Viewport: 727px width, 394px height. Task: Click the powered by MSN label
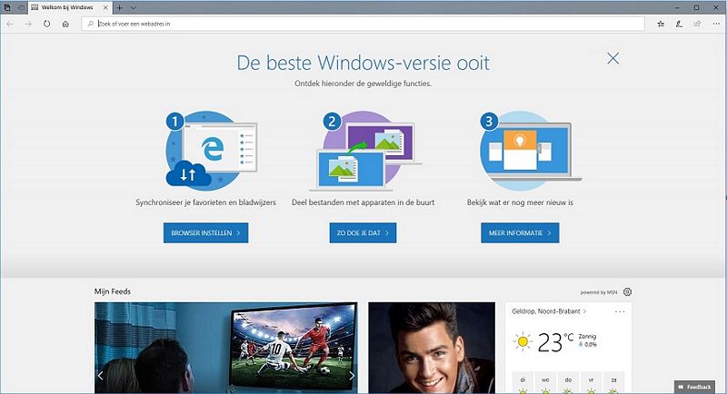click(x=599, y=292)
